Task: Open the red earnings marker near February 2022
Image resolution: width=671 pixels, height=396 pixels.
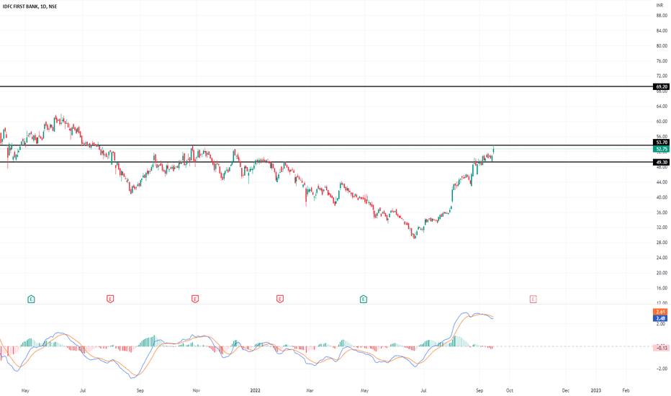Action: click(x=280, y=300)
